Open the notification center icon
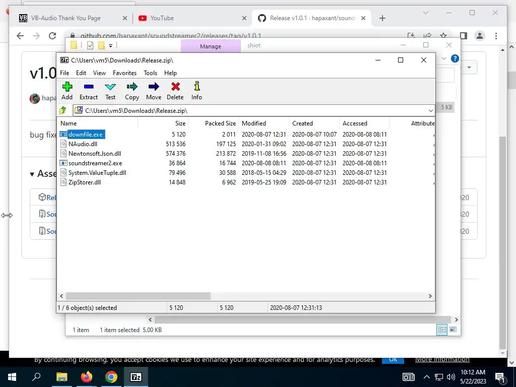Image resolution: width=516 pixels, height=387 pixels. point(500,377)
